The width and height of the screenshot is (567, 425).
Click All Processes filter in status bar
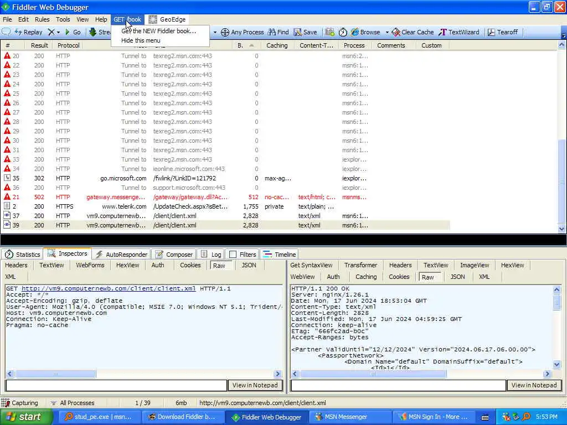[x=73, y=403]
